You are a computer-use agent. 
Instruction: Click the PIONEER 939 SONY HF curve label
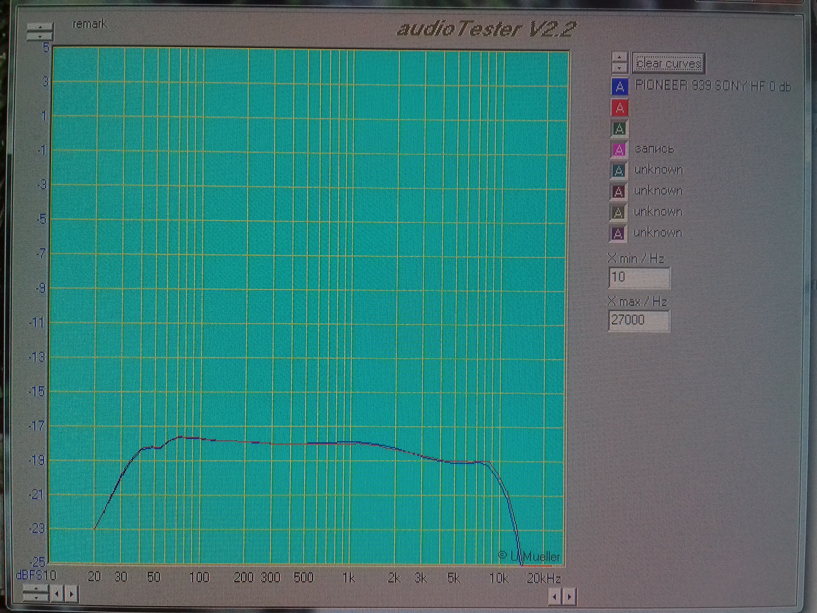coord(712,86)
